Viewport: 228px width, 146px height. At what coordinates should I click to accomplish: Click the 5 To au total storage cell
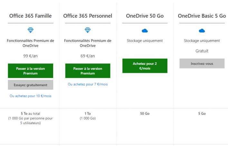pos(30,118)
